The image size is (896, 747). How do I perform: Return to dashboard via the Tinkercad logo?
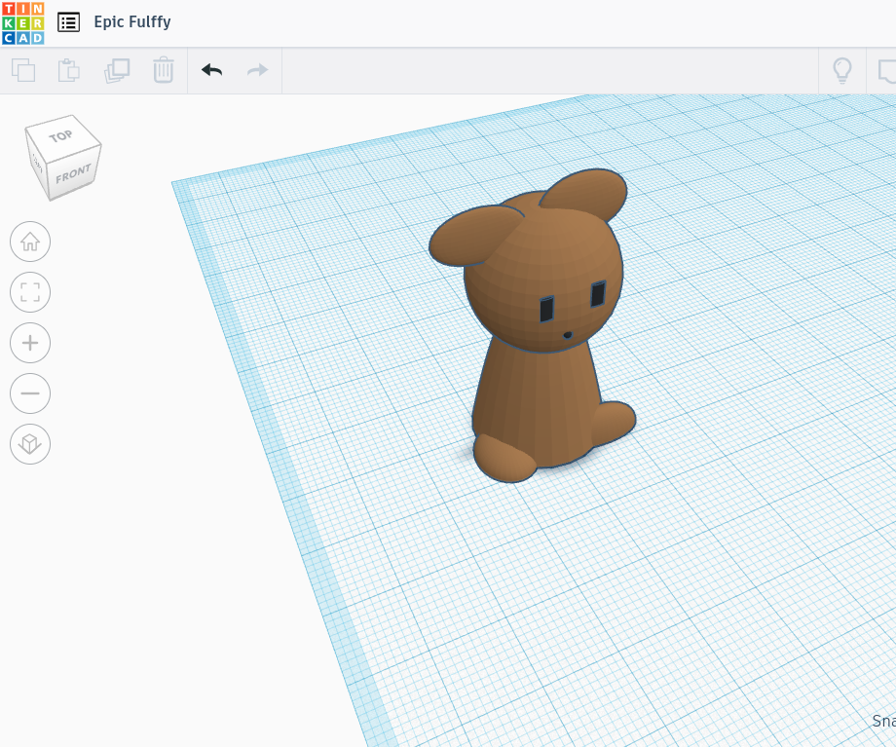coord(23,21)
